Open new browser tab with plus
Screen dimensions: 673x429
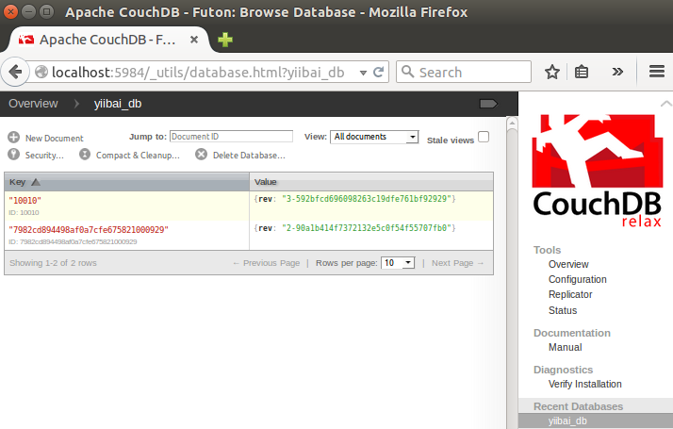coord(225,40)
